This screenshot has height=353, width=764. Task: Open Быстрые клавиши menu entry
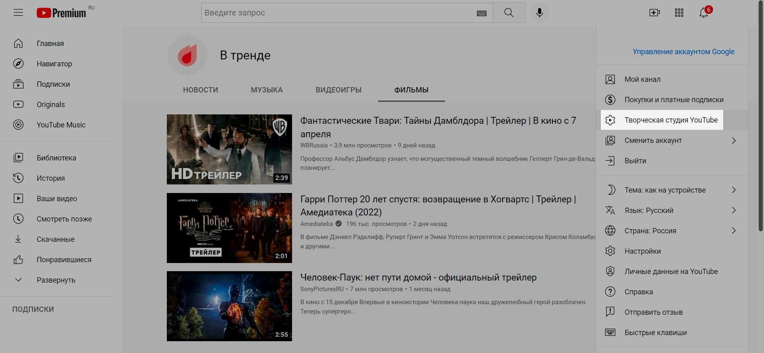[x=672, y=333]
